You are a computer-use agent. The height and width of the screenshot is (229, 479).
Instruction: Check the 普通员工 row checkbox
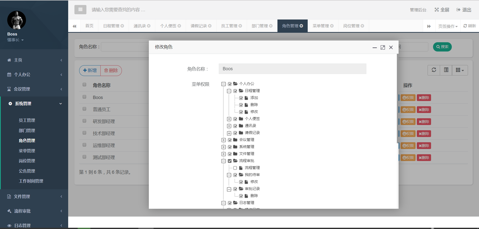coord(84,109)
